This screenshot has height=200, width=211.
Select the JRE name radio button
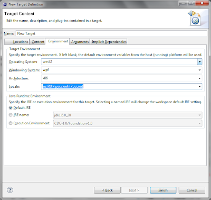(x=11, y=115)
